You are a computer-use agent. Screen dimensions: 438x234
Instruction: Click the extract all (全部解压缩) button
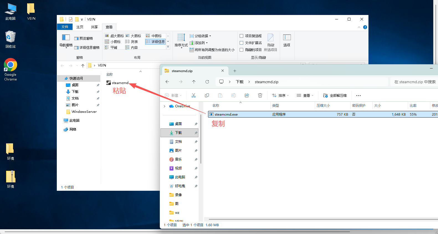(x=335, y=95)
